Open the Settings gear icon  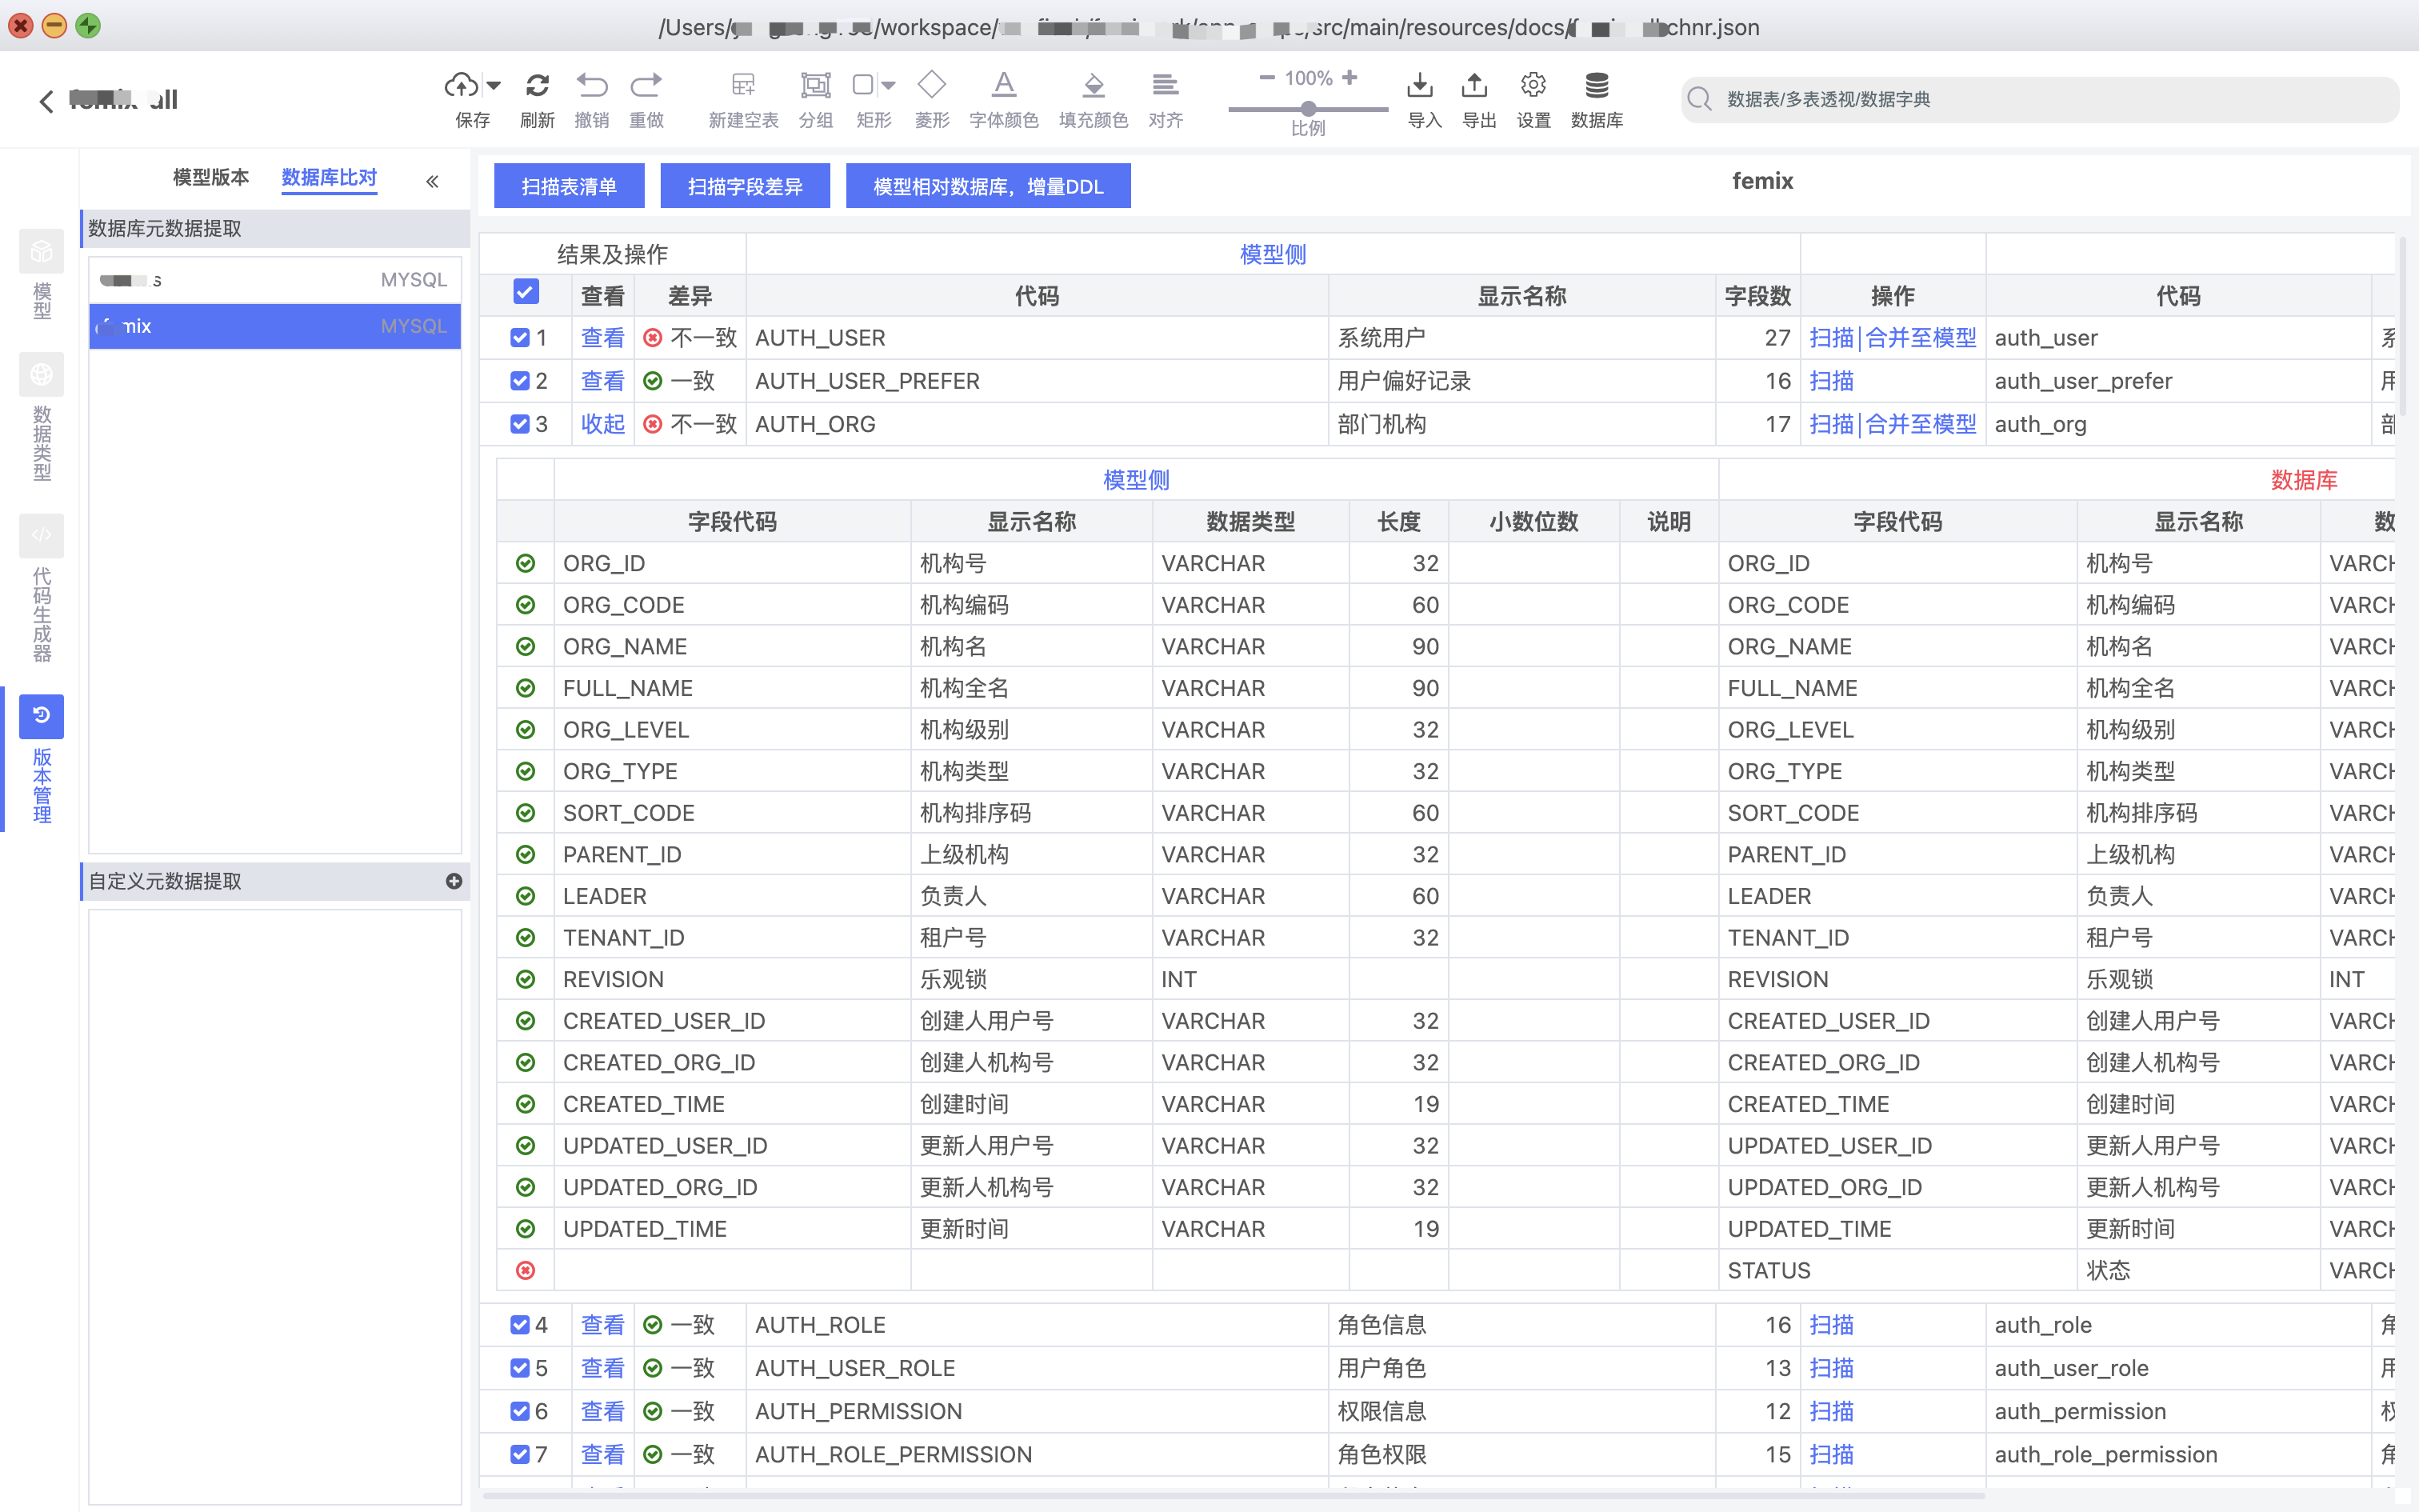point(1533,85)
